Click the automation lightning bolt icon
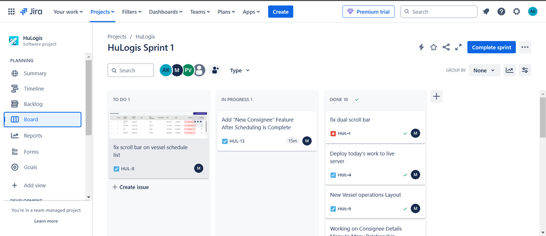The height and width of the screenshot is (236, 546). [x=421, y=47]
